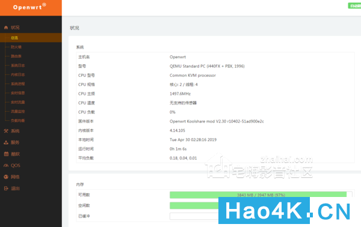Image resolution: width=361 pixels, height=227 pixels.
Task: Click the green 自动刷新 button
Action: [354, 6]
